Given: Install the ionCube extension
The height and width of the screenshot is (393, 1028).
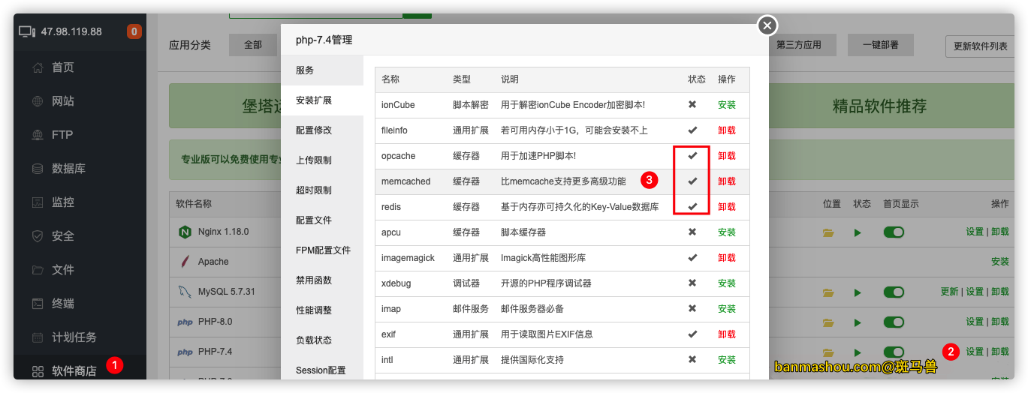Looking at the screenshot, I should click(x=727, y=105).
